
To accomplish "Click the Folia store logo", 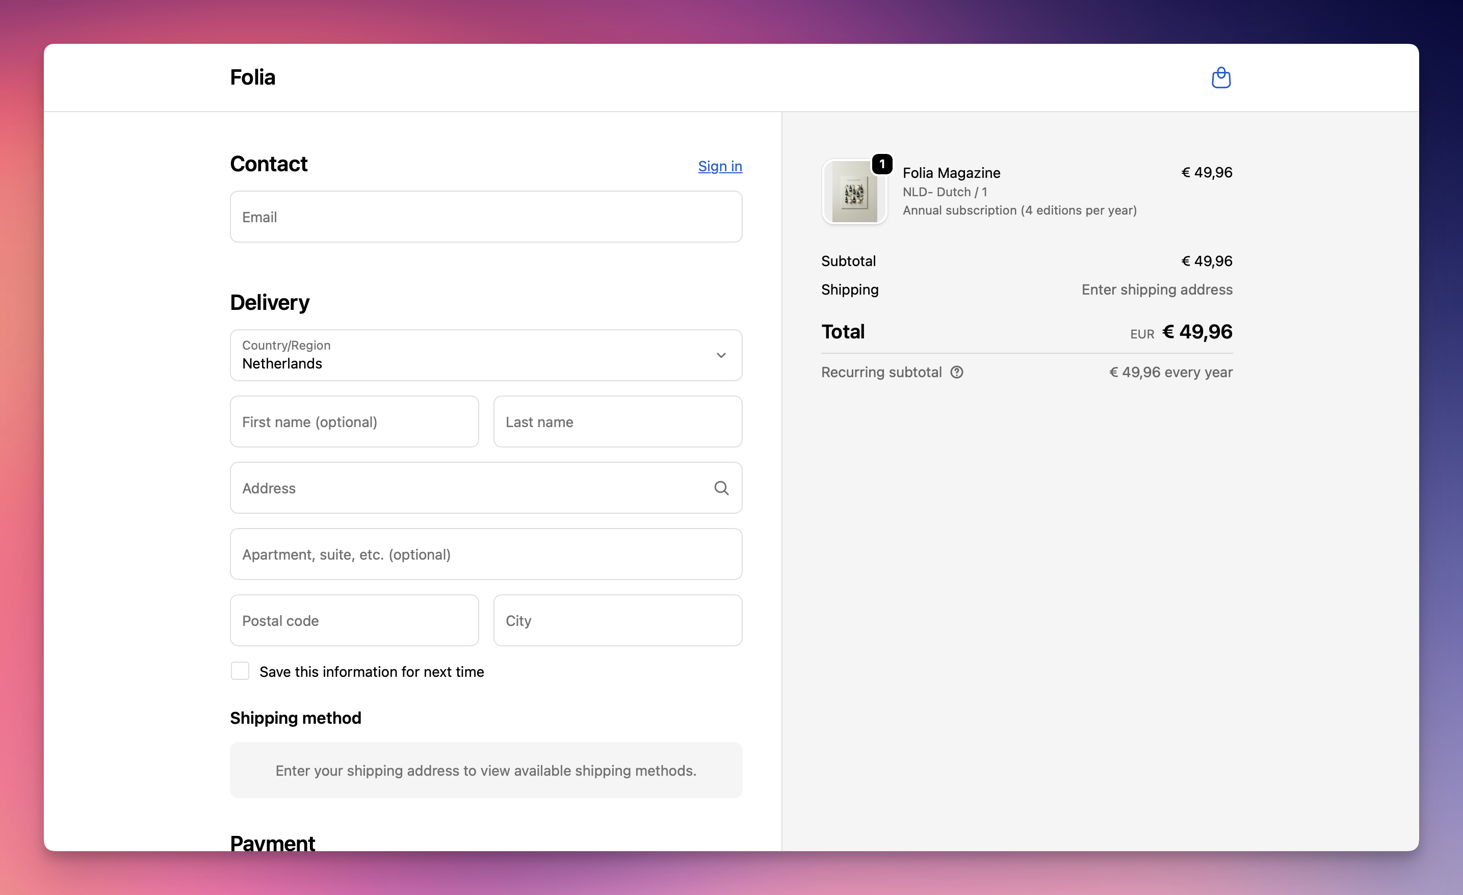I will (x=252, y=78).
